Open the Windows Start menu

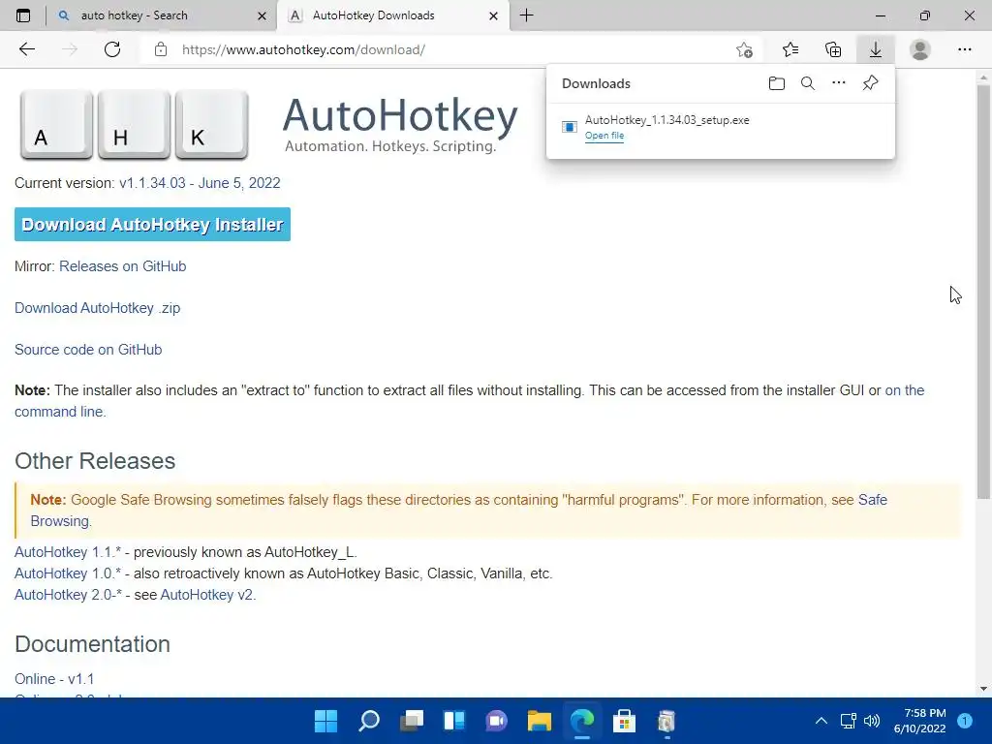click(x=325, y=721)
